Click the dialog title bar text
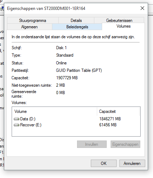 tap(46, 8)
